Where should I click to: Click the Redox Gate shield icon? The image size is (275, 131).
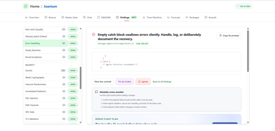[63, 17]
